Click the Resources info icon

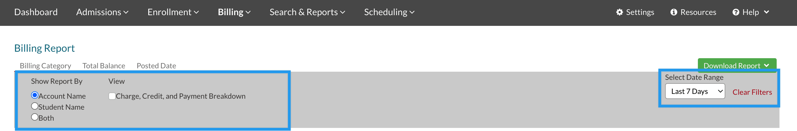coord(674,12)
